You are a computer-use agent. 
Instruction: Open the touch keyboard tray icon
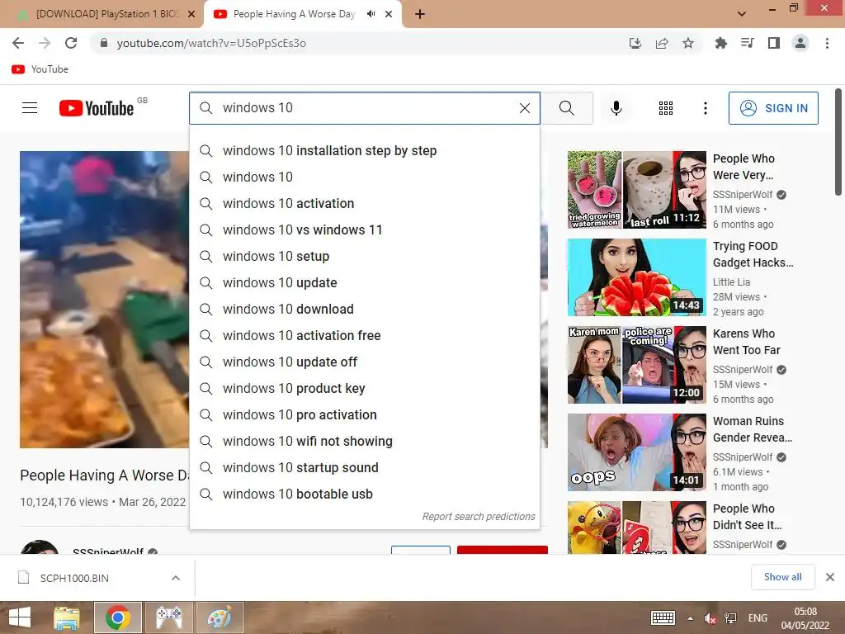[663, 618]
